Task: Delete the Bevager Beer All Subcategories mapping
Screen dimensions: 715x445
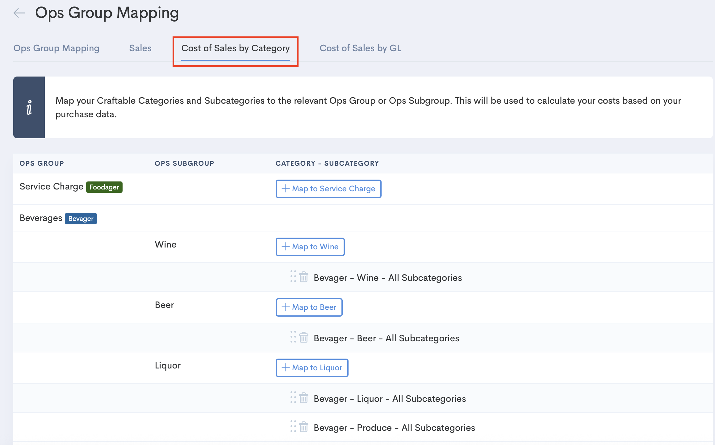Action: [303, 338]
